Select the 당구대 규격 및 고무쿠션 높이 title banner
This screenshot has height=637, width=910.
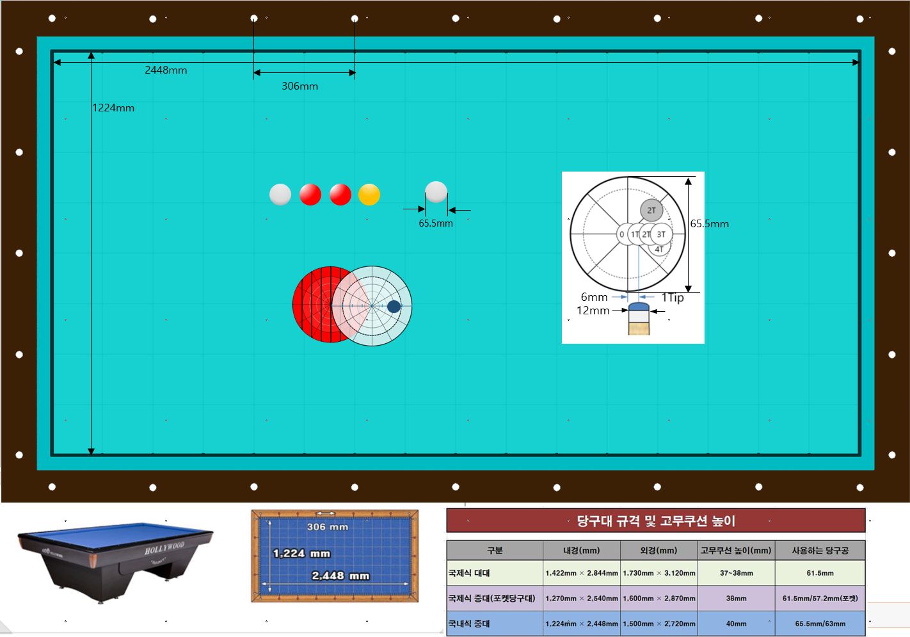655,520
